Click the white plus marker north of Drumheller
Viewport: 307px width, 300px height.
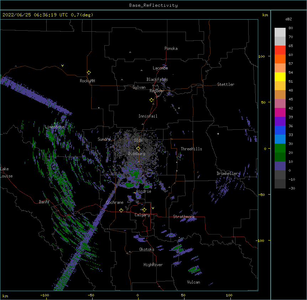[218, 134]
